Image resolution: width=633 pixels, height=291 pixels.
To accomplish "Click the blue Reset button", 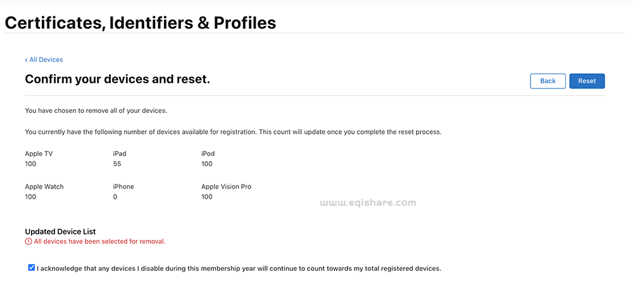I will (587, 81).
